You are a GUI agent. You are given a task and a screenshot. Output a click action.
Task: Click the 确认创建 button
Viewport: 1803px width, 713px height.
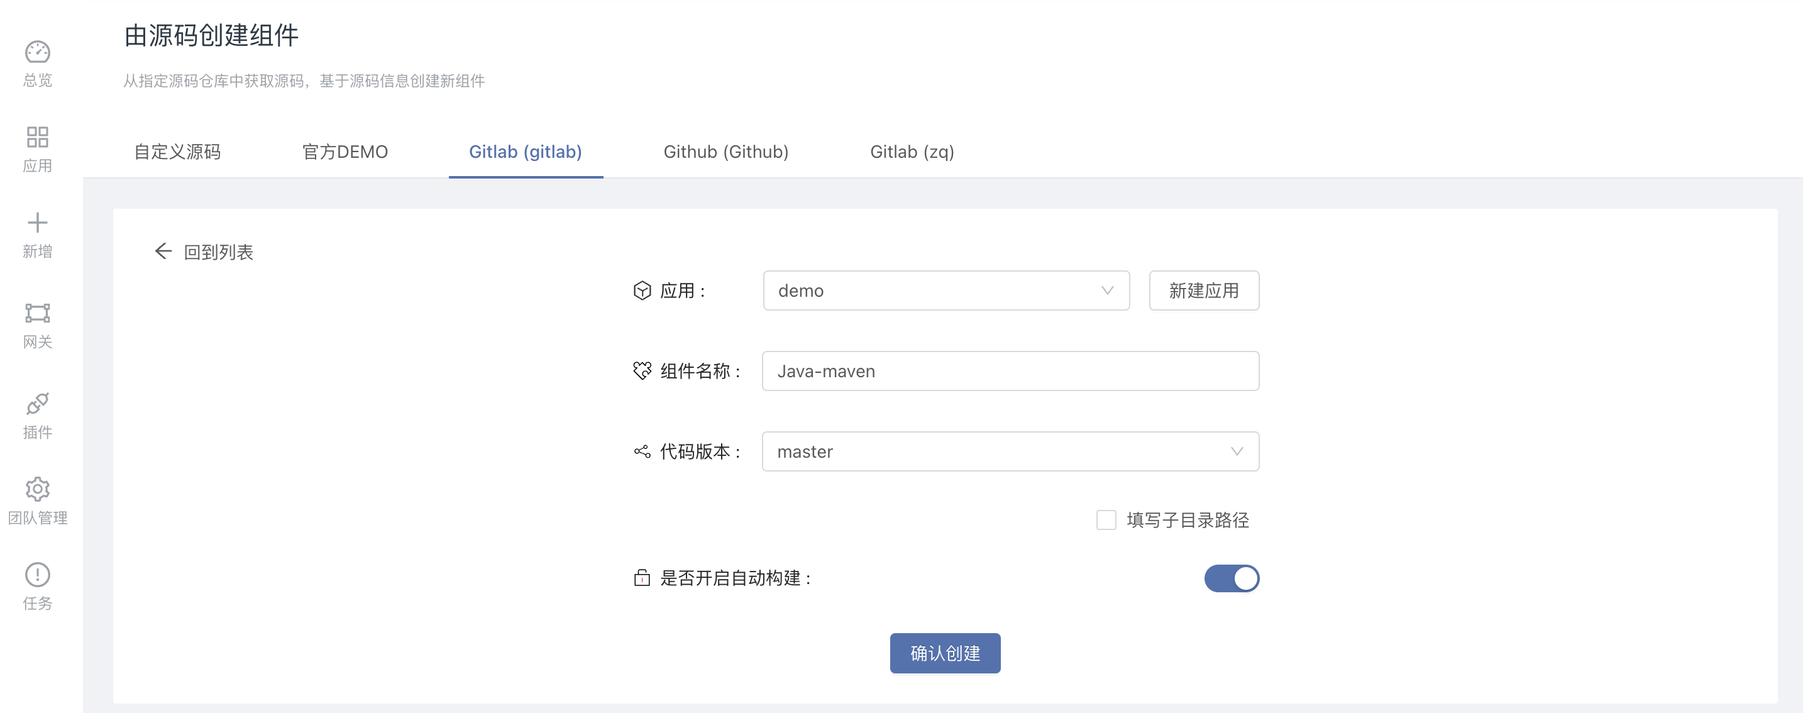945,653
